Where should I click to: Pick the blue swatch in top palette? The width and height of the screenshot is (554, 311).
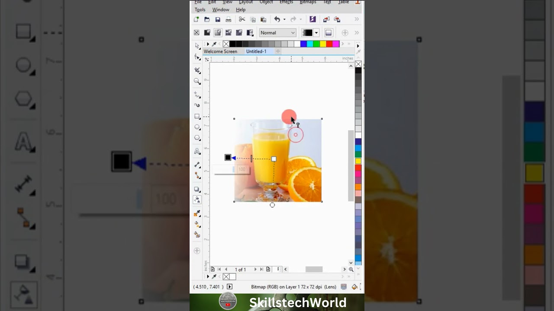point(303,44)
